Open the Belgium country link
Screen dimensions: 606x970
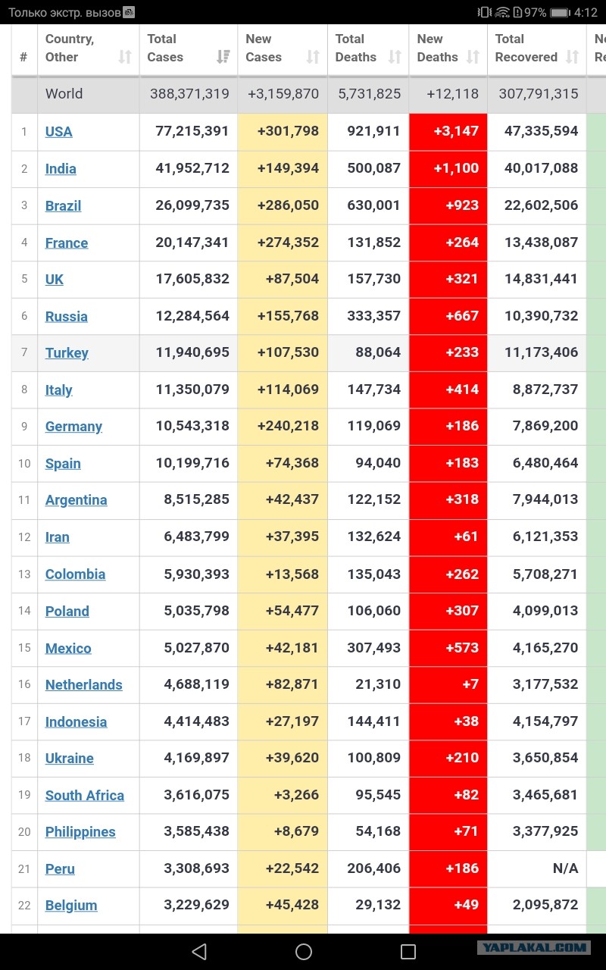click(71, 906)
